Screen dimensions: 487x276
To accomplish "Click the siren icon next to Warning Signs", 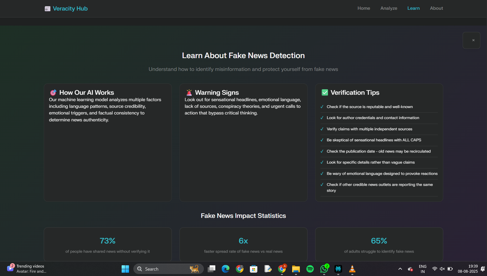I will point(189,92).
